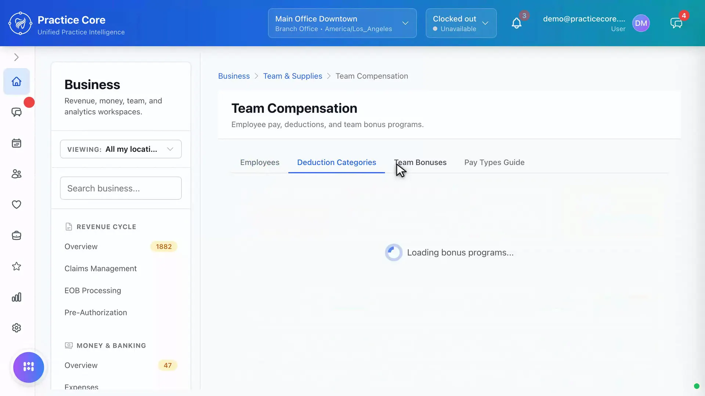The image size is (705, 396).
Task: Click the Revenue Cycle section document icon
Action: point(69,227)
